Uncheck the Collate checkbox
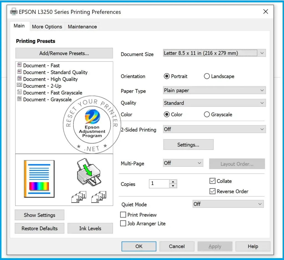Viewport: 284px width, 260px height. (212, 181)
